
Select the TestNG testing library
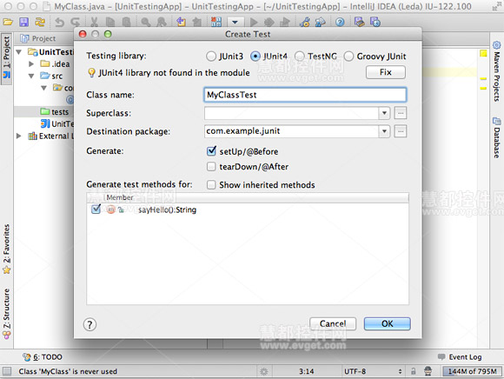(299, 57)
